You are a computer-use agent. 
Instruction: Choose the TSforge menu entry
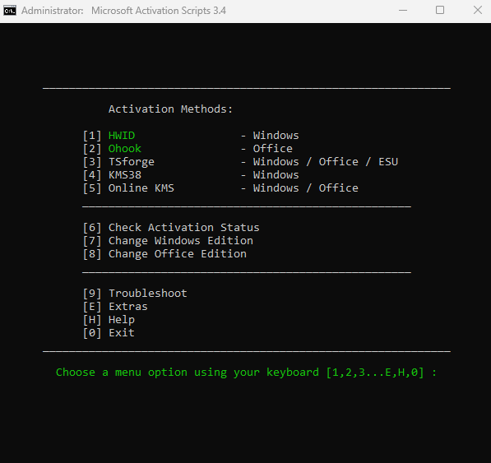[x=132, y=162]
